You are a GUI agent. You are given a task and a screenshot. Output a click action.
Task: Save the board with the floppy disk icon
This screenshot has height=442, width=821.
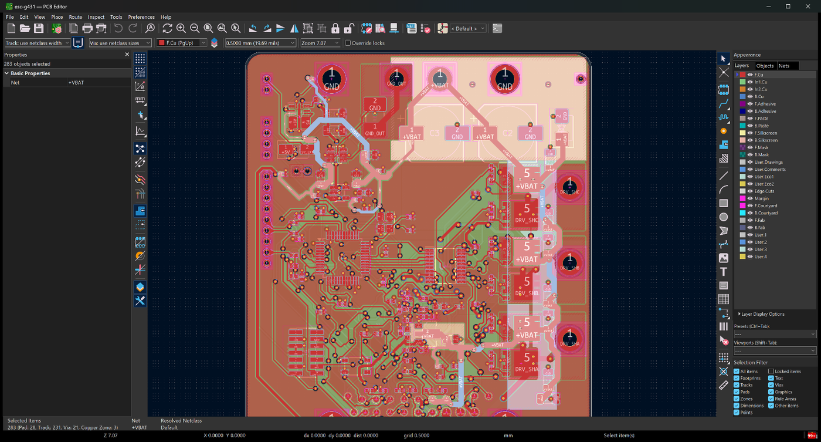(39, 28)
